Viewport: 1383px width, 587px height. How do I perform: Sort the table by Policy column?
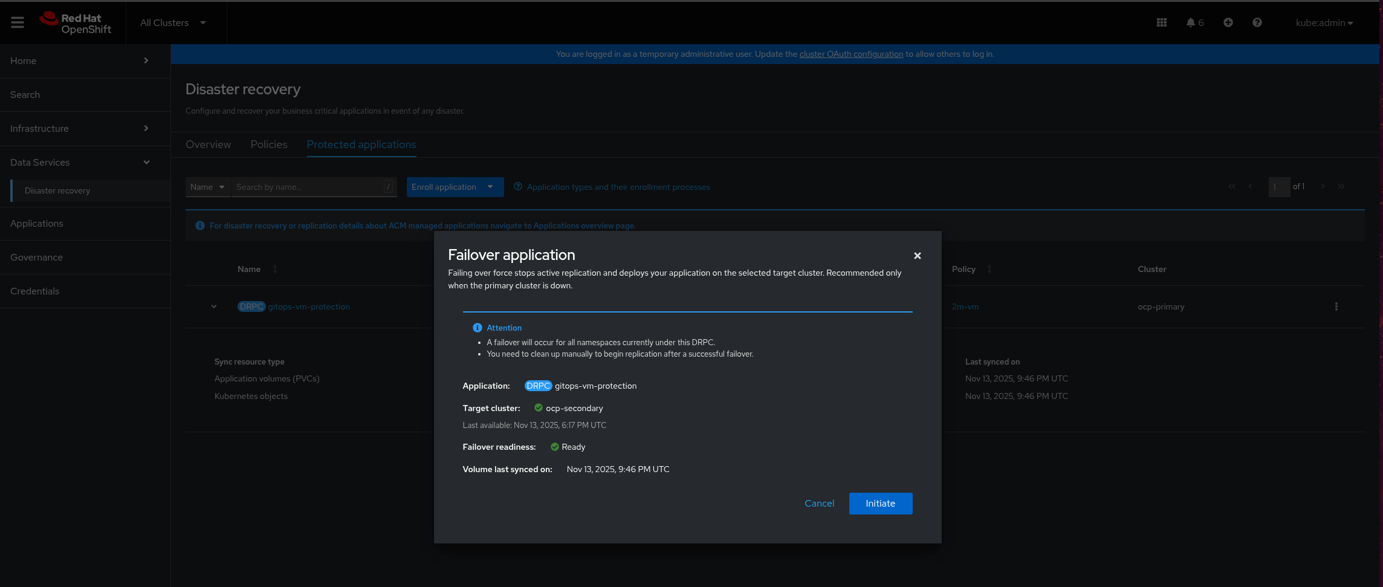point(989,269)
